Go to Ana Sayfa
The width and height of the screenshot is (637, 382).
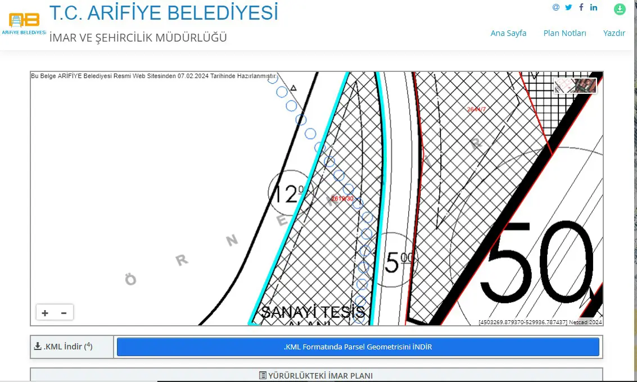[508, 33]
